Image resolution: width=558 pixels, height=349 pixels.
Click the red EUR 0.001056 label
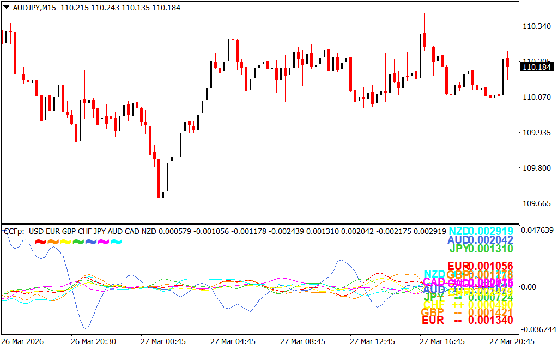coord(481,266)
